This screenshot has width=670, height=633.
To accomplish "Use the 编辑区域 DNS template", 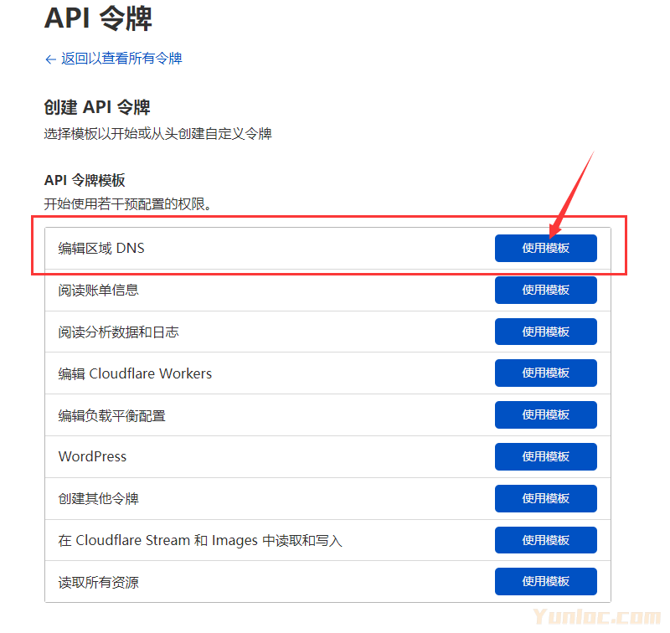I will pyautogui.click(x=545, y=248).
